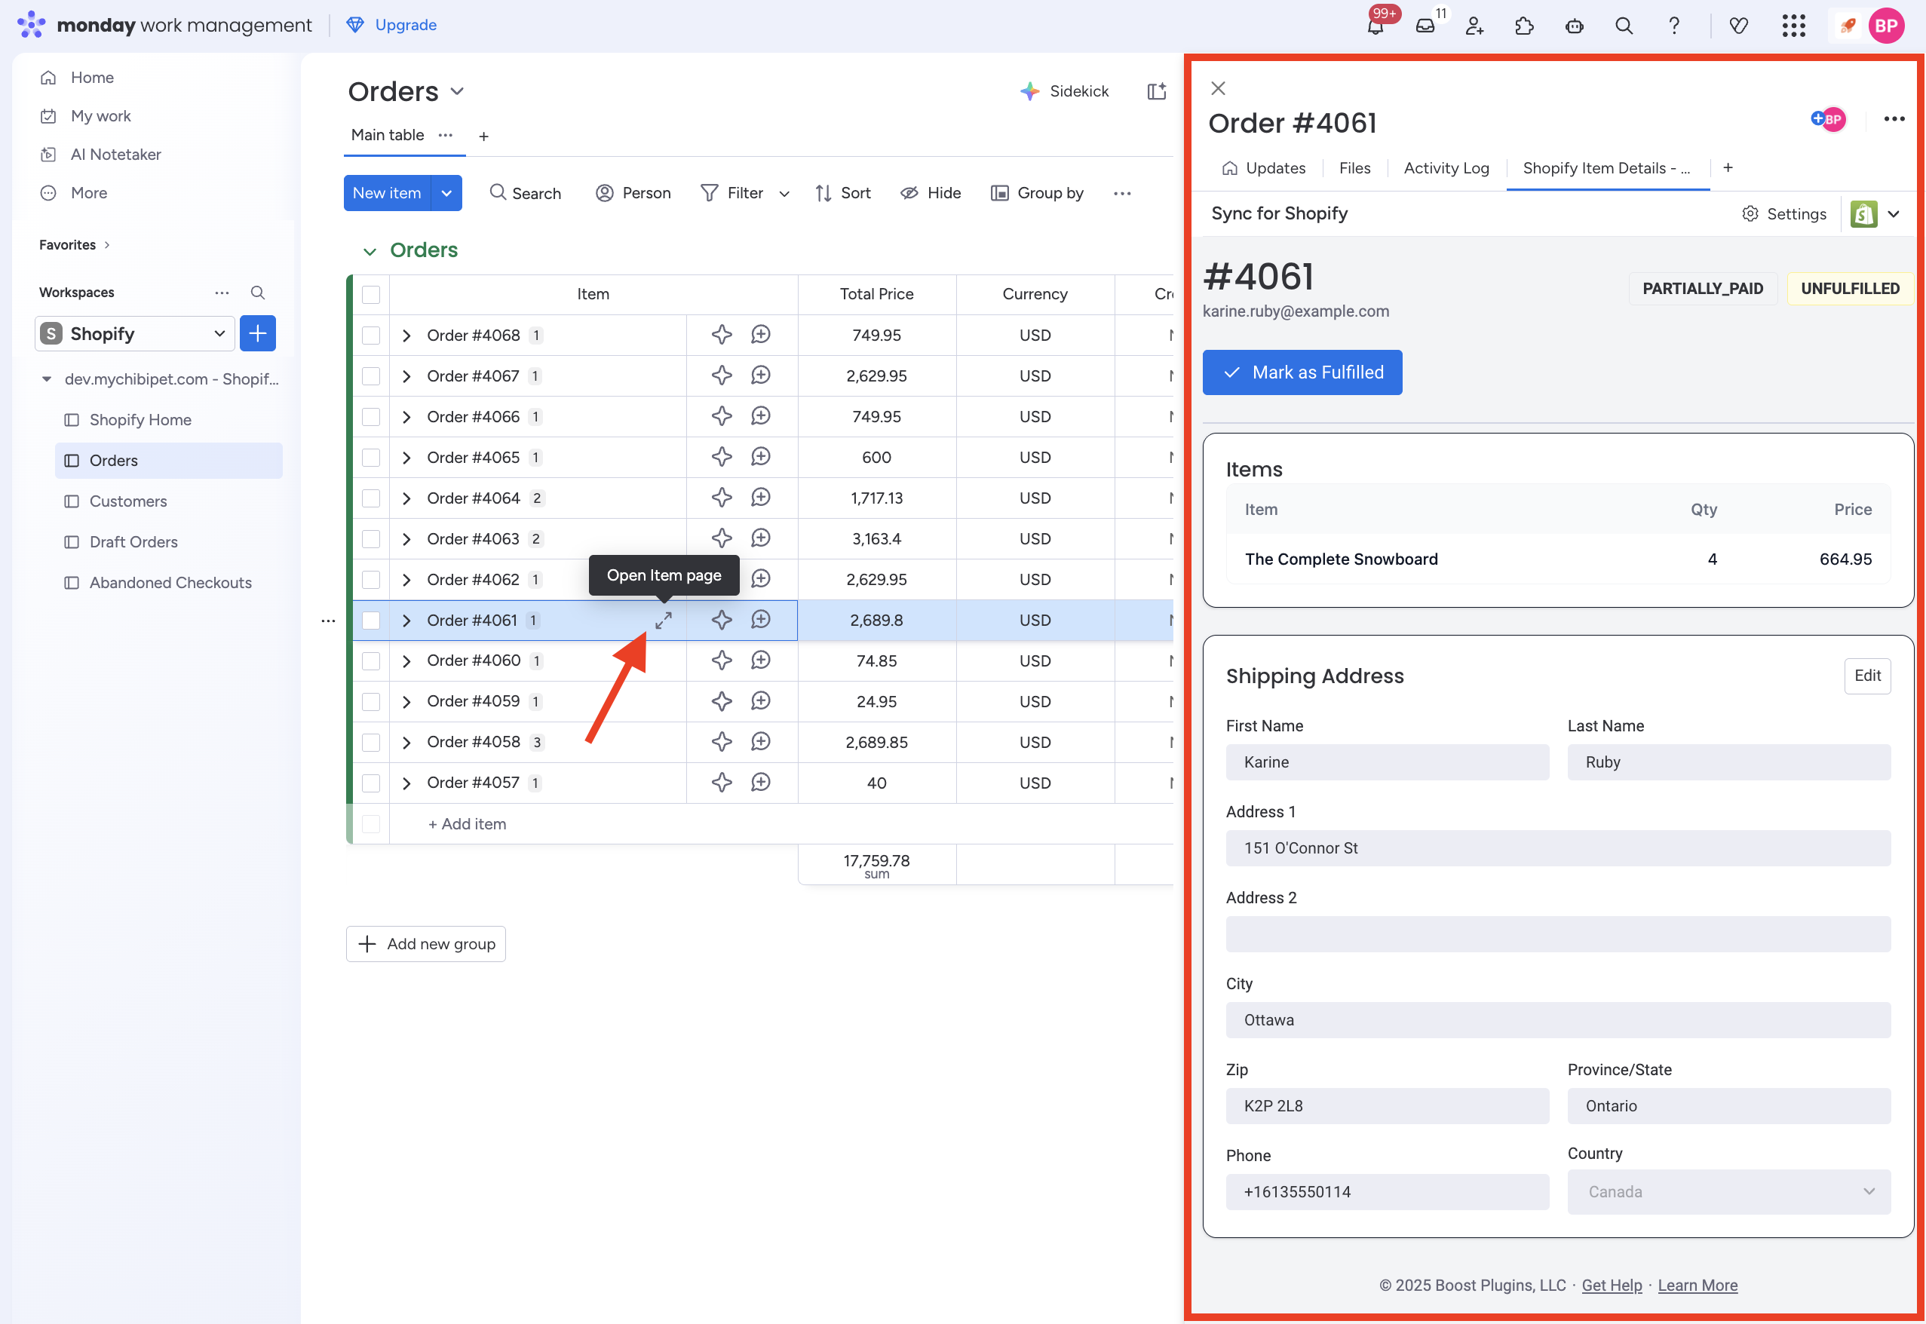Image resolution: width=1926 pixels, height=1324 pixels.
Task: Open the Learn More link at the bottom
Action: coord(1697,1285)
